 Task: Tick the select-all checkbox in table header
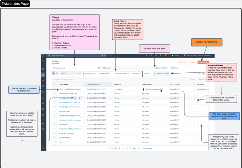pyautogui.click(x=55, y=85)
